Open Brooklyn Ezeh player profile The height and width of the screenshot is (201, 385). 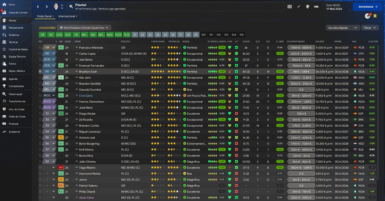click(88, 72)
